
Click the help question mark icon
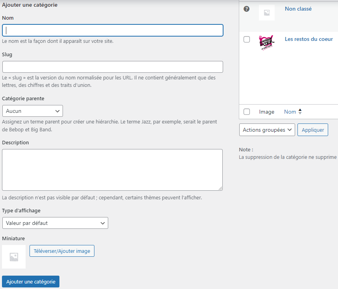247,9
